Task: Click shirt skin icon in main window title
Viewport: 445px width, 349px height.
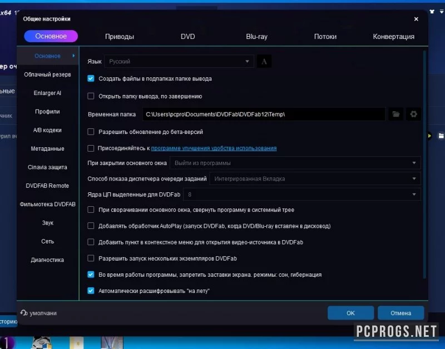Action: click(432, 12)
